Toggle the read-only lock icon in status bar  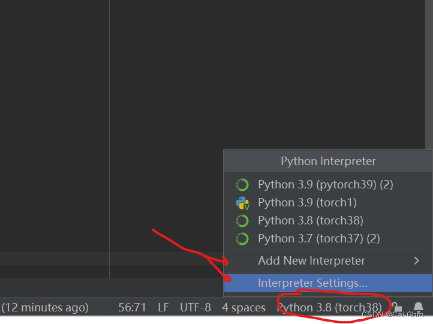[x=397, y=307]
